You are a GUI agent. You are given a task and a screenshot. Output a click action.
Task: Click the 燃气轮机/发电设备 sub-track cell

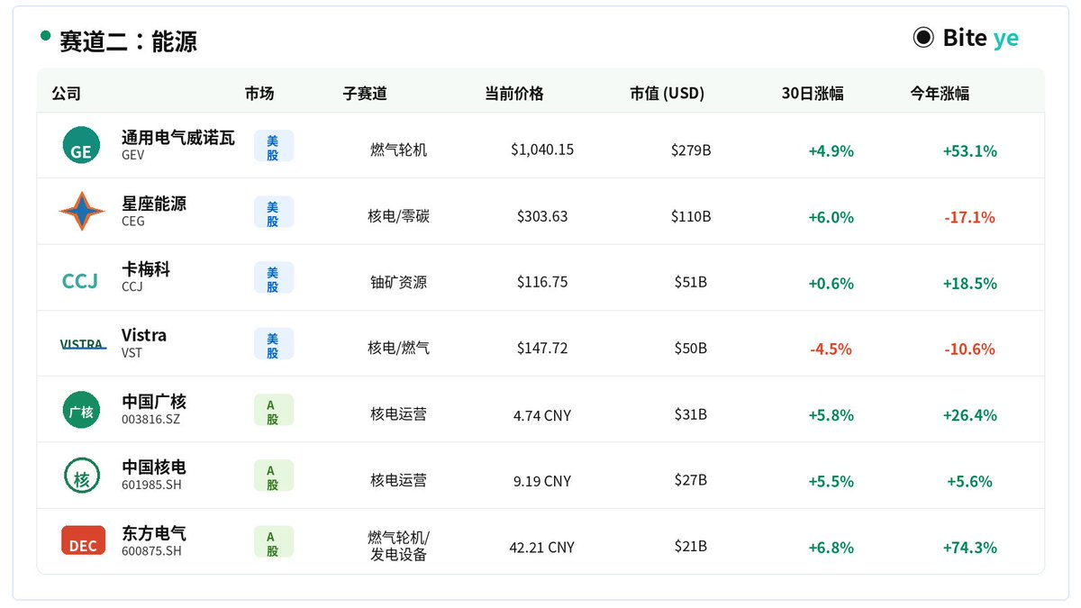399,546
